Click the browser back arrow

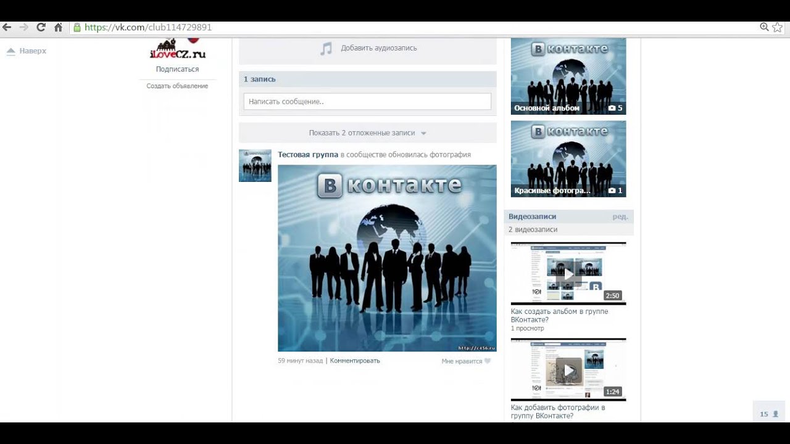(x=7, y=27)
